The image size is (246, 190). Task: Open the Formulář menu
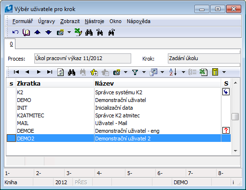[x=23, y=21]
